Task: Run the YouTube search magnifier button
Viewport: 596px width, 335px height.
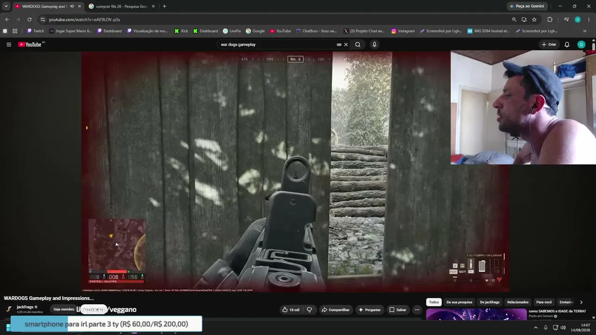Action: coord(358,45)
